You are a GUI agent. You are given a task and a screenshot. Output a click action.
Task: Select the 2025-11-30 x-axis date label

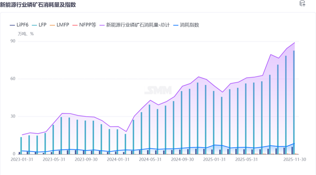point(294,159)
